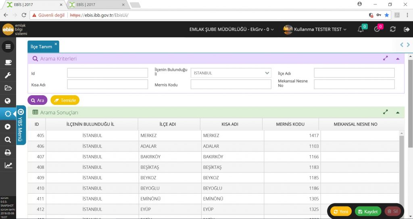Sort by İLÇE ADI column header
Image resolution: width=413 pixels, height=219 pixels.
169,124
